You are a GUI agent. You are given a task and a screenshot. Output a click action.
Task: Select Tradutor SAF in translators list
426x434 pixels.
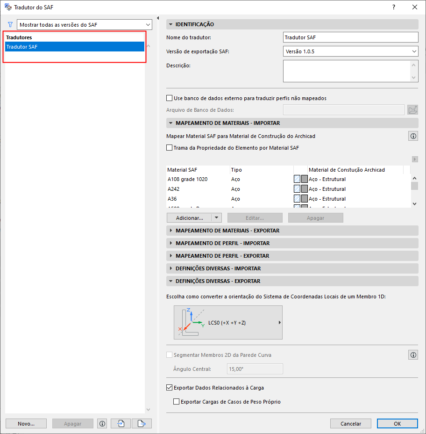75,47
